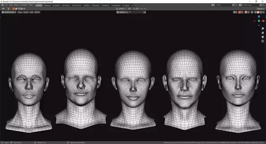
Task: Open the Blender logo app menu
Action: tap(2, 5)
